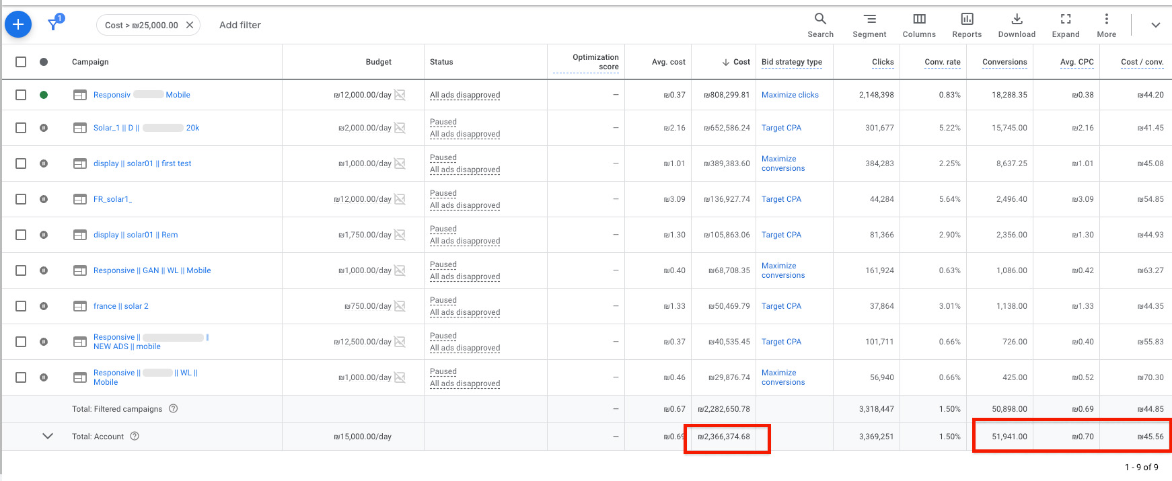The image size is (1172, 481).
Task: Sort by the Clicks column header
Action: pyautogui.click(x=883, y=62)
